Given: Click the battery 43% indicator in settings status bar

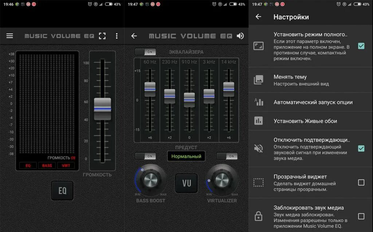Looking at the screenshot, I should 361,4.
